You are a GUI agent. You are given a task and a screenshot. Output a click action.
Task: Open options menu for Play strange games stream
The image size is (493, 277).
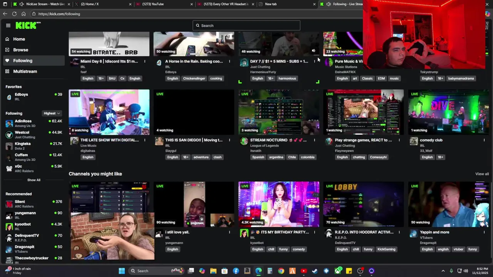coord(399,140)
